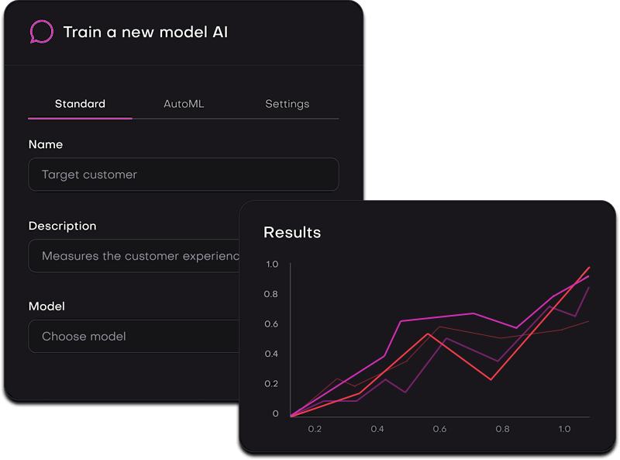Image resolution: width=620 pixels, height=460 pixels.
Task: Click the pink tab underline indicator
Action: 79,119
